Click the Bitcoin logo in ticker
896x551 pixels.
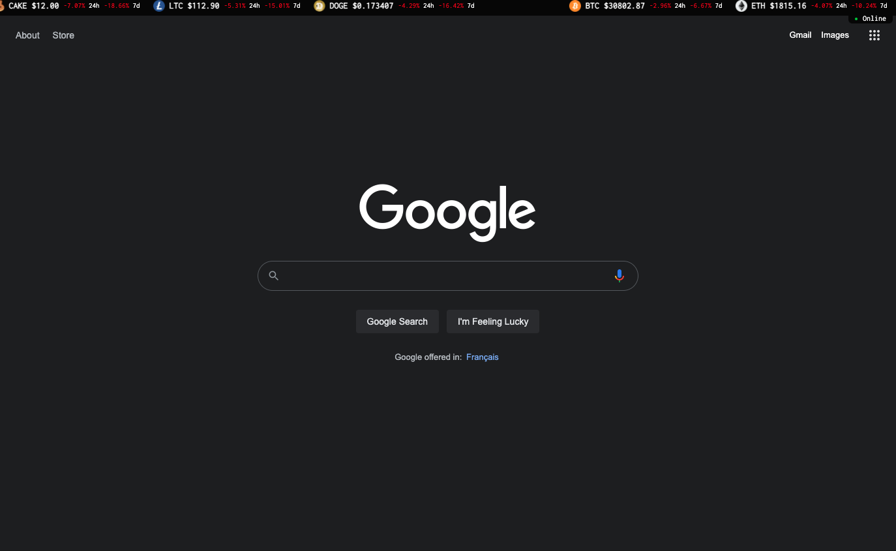point(575,6)
